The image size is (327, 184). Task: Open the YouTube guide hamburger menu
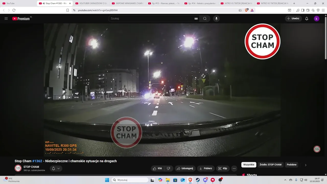6,18
